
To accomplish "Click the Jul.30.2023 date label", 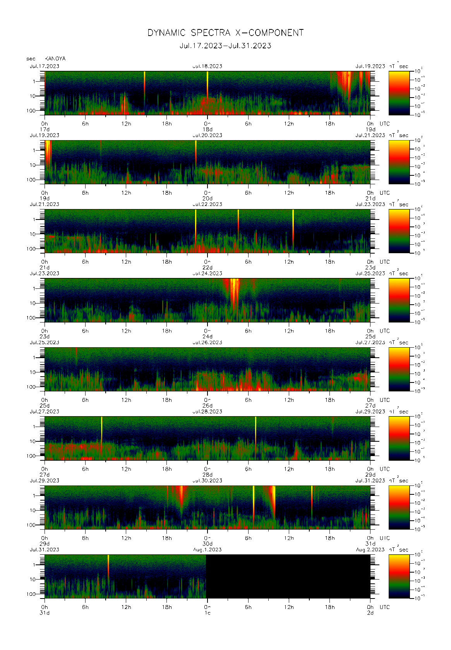I will click(207, 480).
